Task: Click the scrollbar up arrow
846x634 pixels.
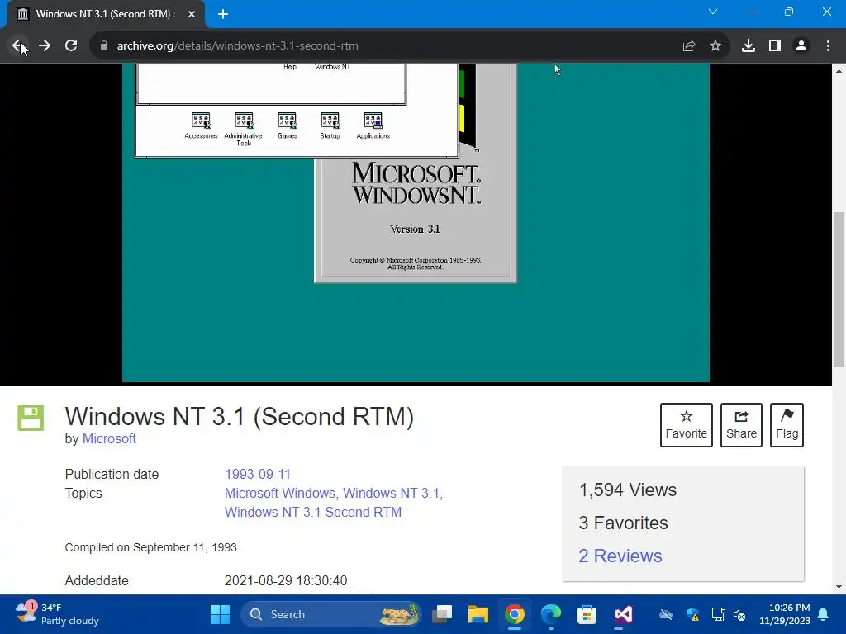Action: pyautogui.click(x=839, y=71)
